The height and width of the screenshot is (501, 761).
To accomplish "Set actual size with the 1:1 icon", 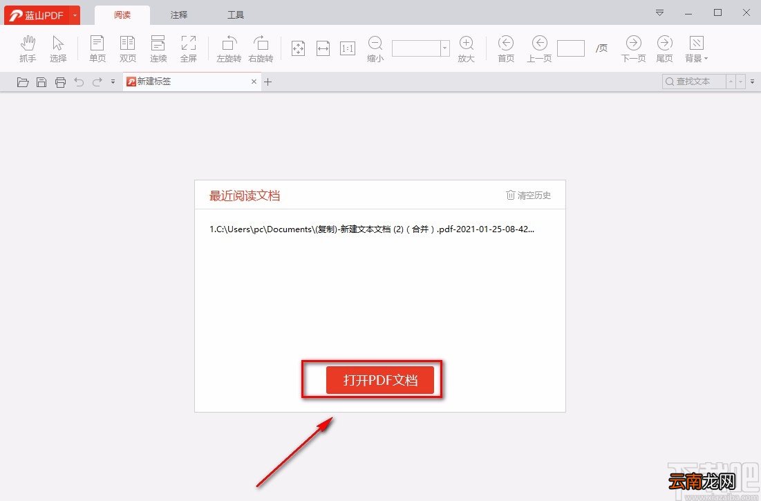I will coord(348,48).
